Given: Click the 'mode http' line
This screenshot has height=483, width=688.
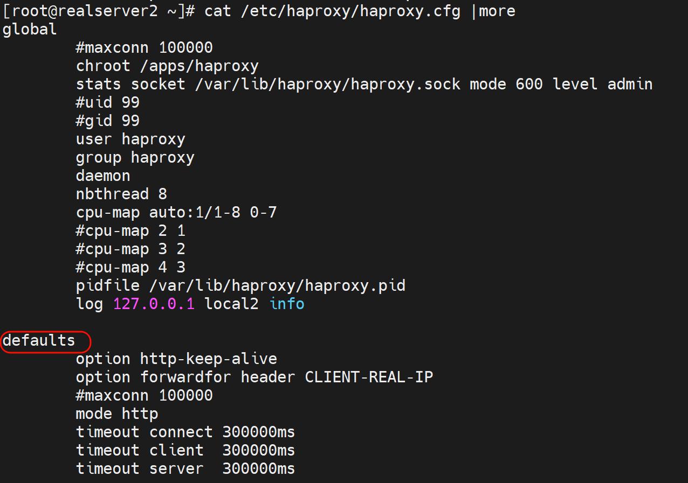Looking at the screenshot, I should point(117,414).
